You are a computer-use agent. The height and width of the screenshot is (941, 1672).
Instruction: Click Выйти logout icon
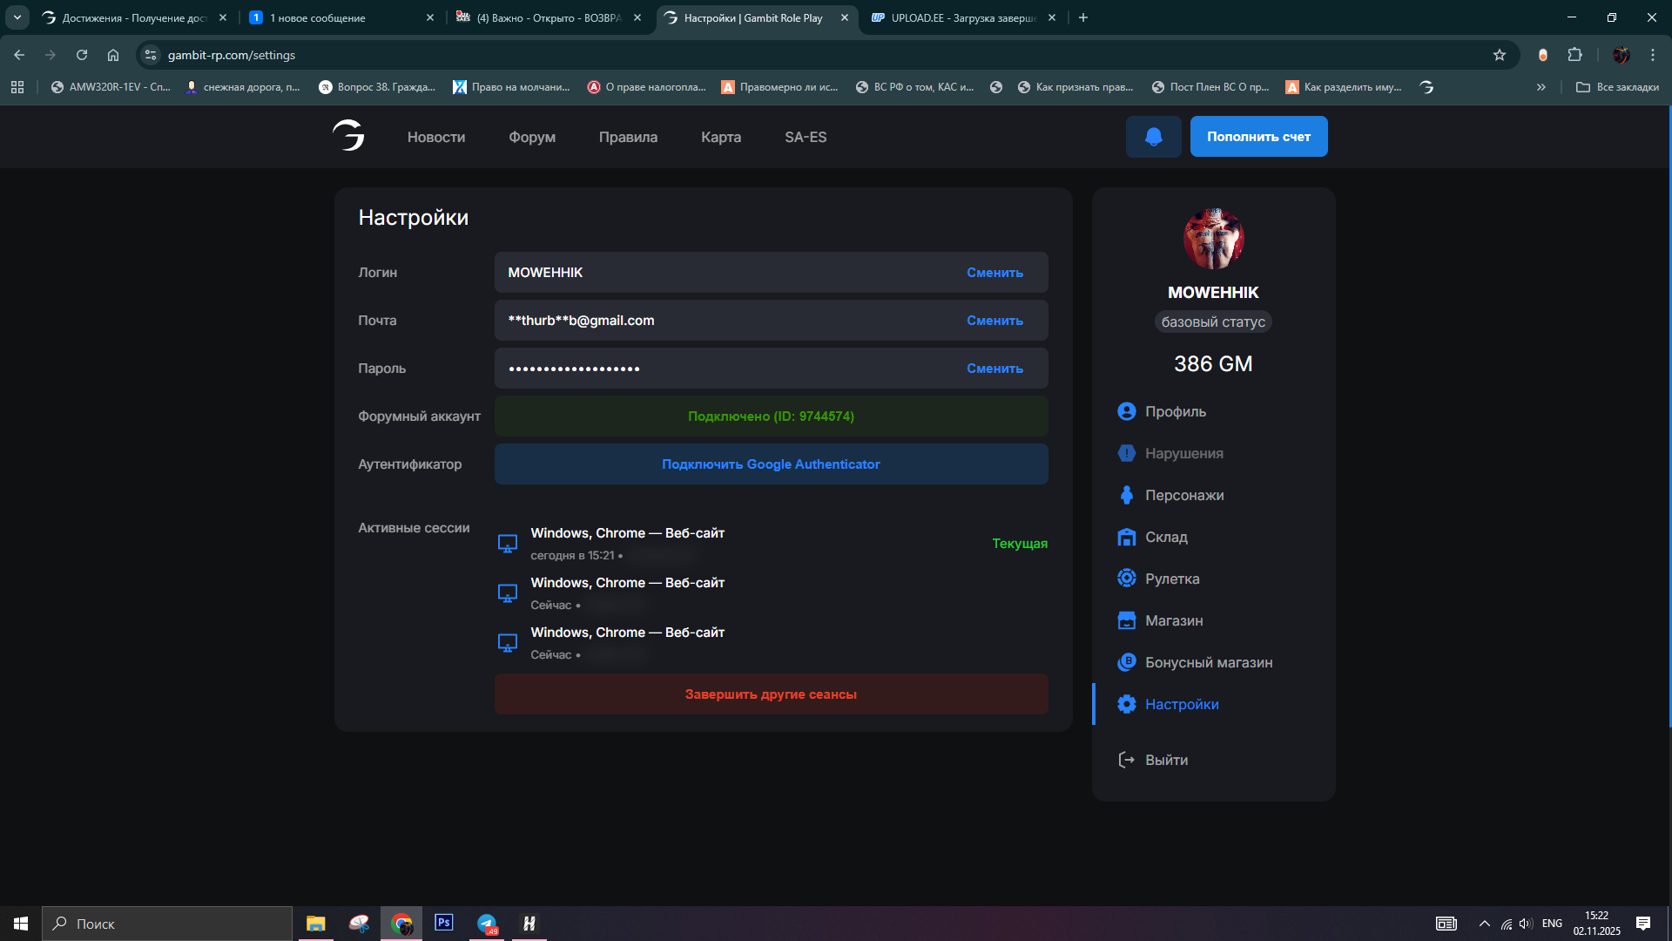(x=1127, y=760)
